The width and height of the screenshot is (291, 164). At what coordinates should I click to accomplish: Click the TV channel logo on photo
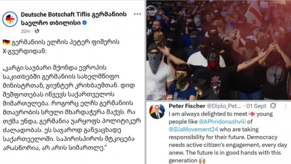tap(152, 11)
